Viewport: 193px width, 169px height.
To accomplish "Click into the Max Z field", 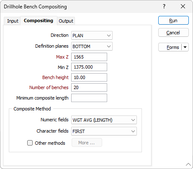I will (x=89, y=57).
